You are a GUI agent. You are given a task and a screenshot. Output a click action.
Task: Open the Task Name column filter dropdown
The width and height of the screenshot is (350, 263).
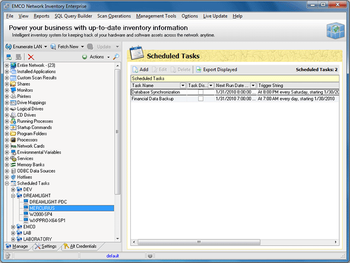(183, 85)
